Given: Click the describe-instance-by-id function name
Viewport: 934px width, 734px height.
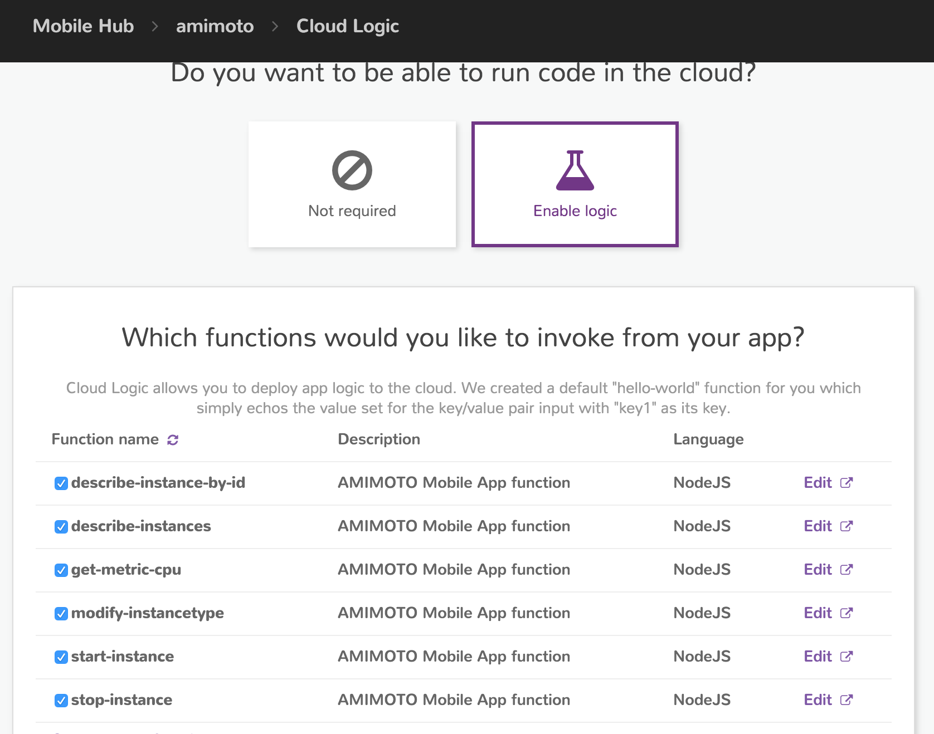Looking at the screenshot, I should 158,483.
